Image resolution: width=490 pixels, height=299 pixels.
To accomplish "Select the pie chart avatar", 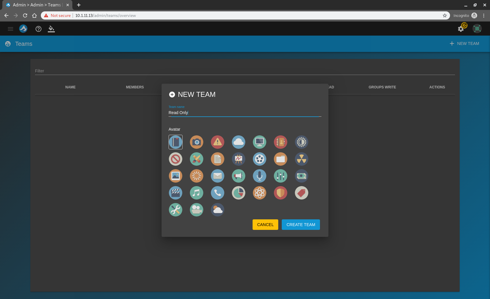I will pyautogui.click(x=239, y=193).
